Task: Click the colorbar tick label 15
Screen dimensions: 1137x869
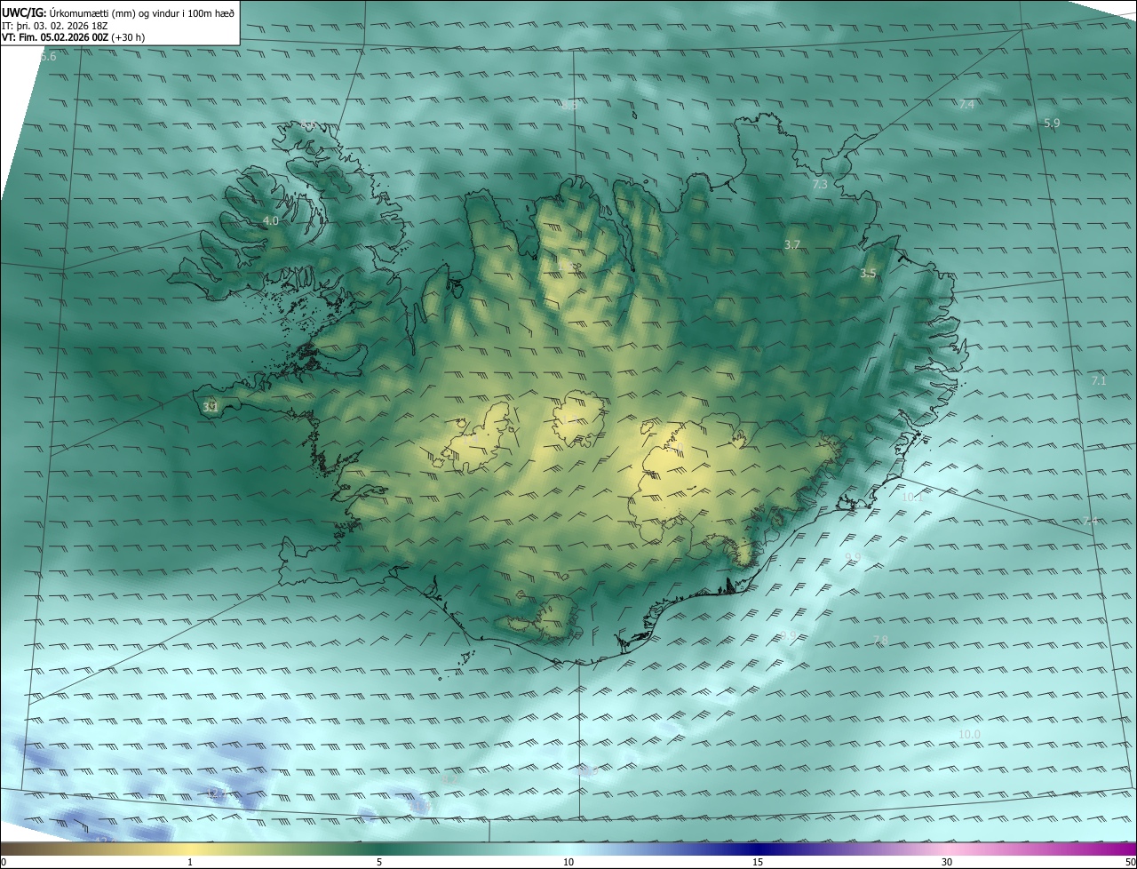Action: [x=758, y=862]
